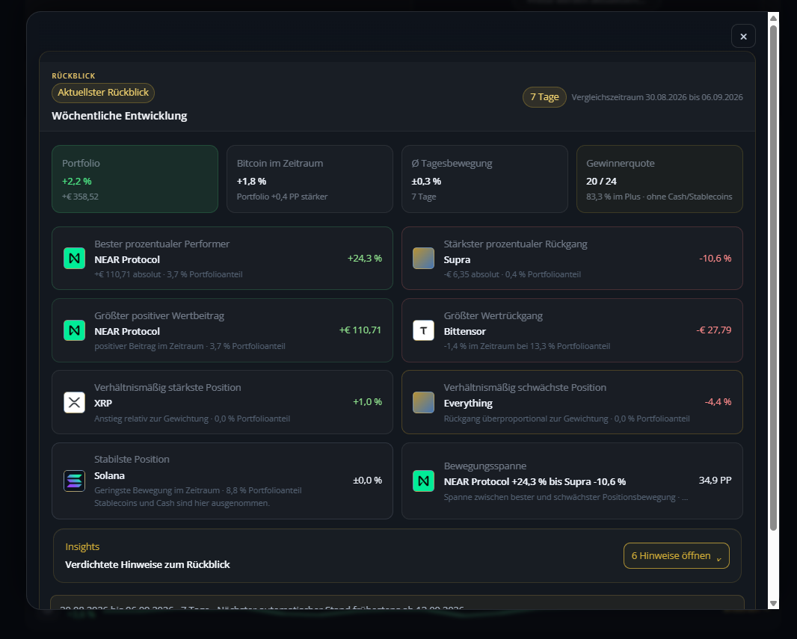Open the Bitcoin im Zeitraum card

tap(310, 179)
